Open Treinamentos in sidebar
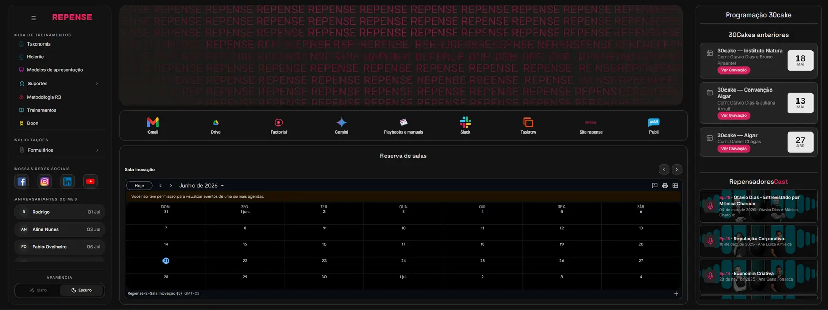 (x=41, y=110)
